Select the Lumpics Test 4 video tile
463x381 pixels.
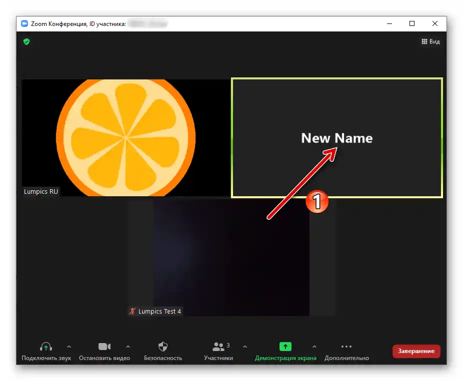(232, 258)
